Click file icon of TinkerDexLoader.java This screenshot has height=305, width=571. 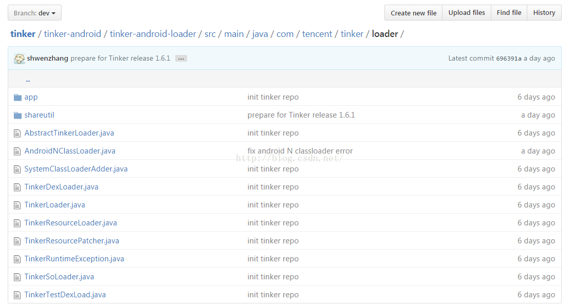(x=17, y=187)
